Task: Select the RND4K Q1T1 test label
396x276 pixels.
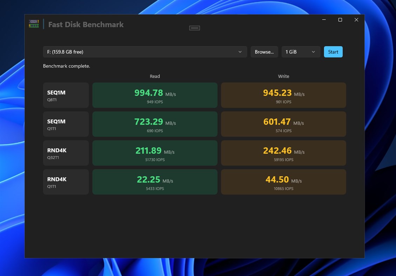Action: click(x=66, y=182)
